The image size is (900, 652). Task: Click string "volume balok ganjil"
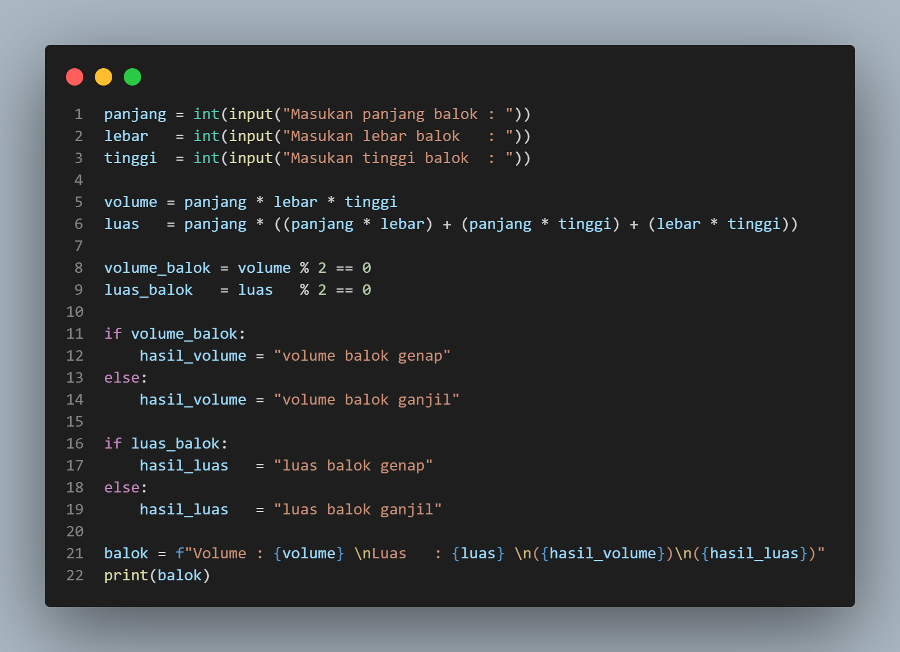pos(367,400)
